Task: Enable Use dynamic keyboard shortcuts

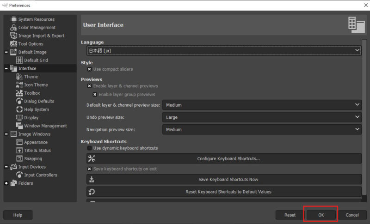Action: (x=89, y=148)
